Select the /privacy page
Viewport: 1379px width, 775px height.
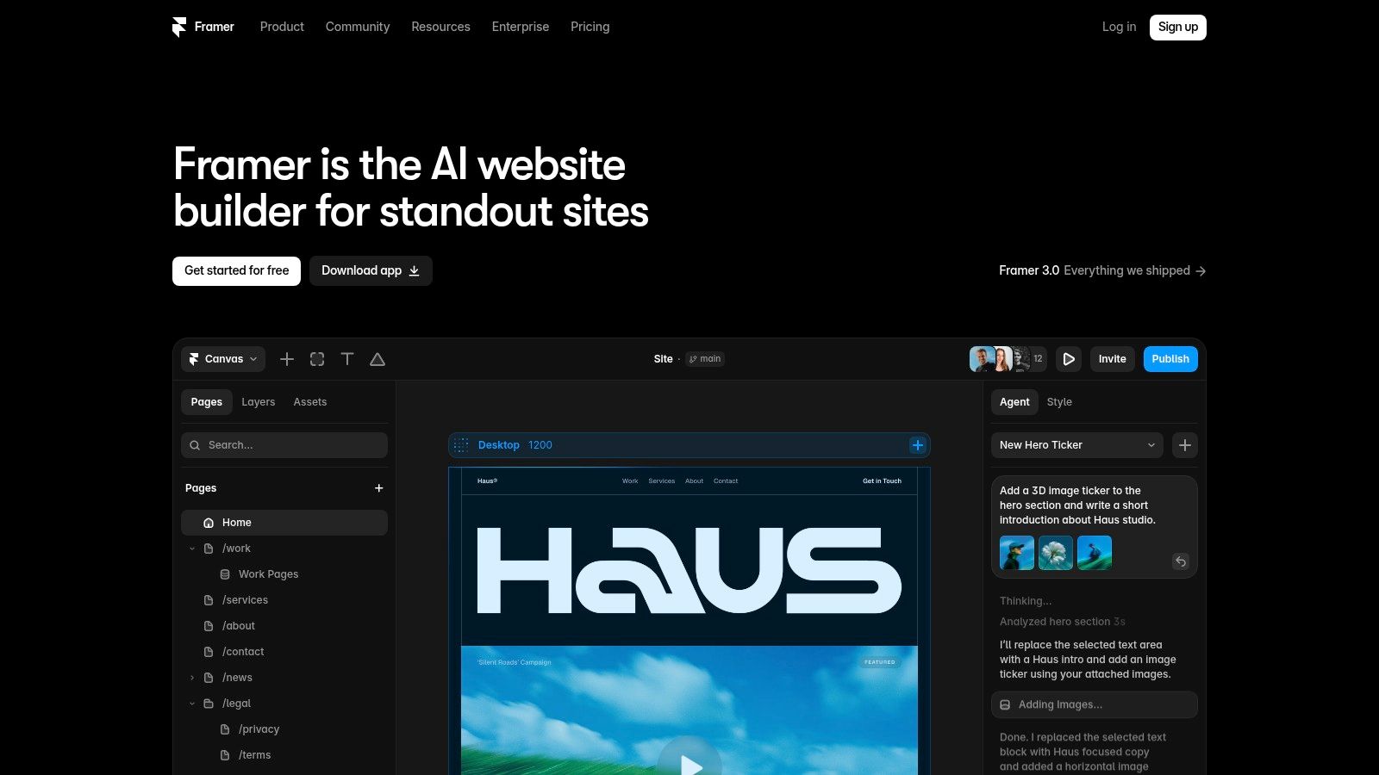pyautogui.click(x=284, y=729)
